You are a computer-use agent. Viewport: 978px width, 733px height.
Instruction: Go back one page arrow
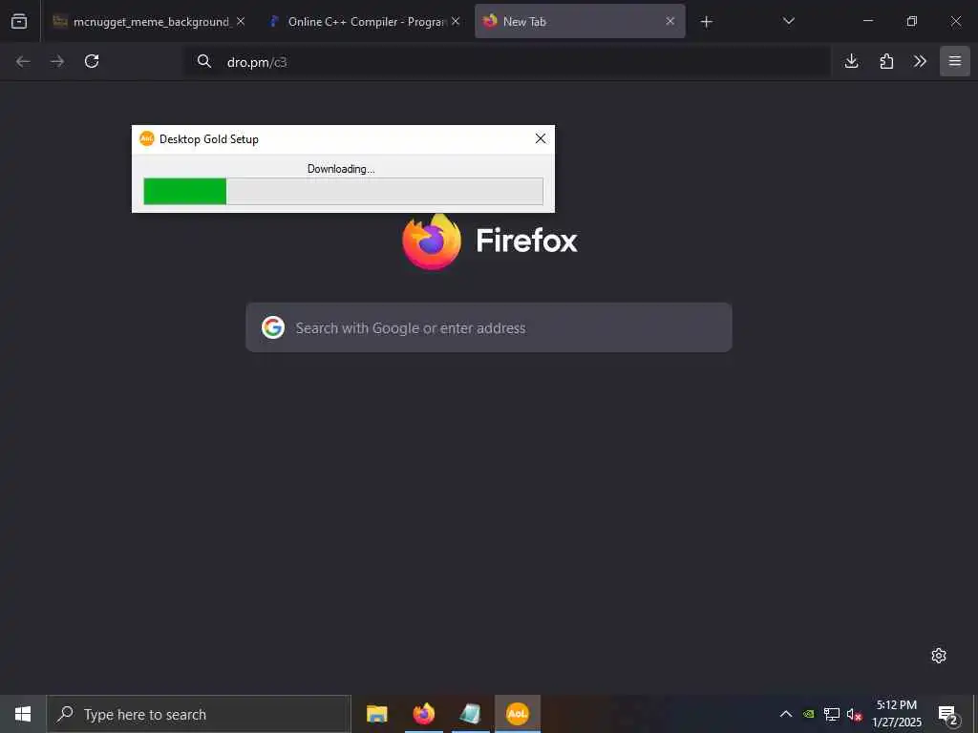(23, 61)
